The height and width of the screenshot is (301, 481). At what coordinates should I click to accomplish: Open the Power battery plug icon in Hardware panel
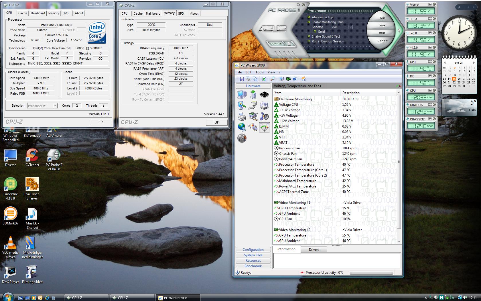tap(253, 127)
